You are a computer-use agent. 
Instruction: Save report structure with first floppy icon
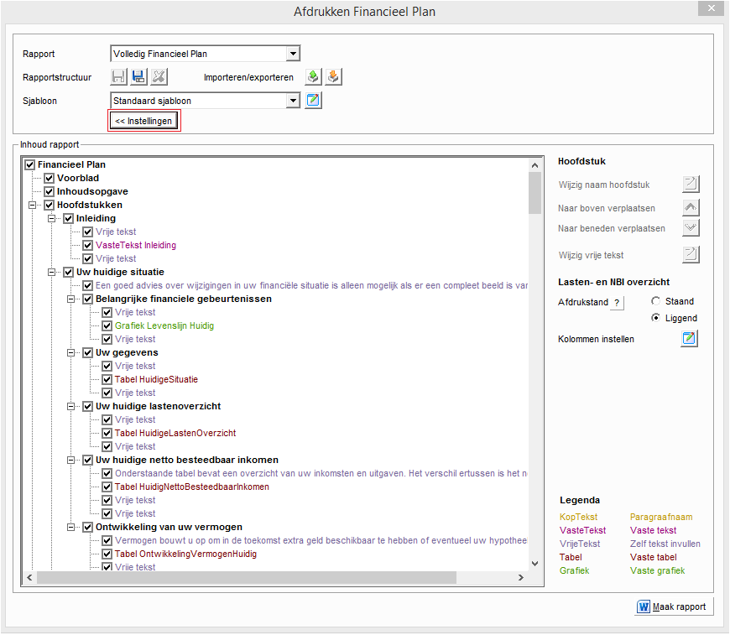(x=118, y=77)
